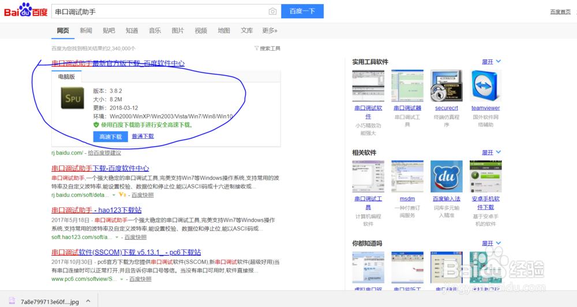Switch to the 新闻 tab
This screenshot has height=307, width=577.
click(86, 31)
